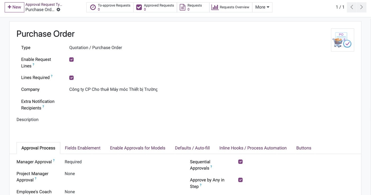This screenshot has height=195, width=371.
Task: Show help tooltip for Lines Required
Action: point(52,76)
